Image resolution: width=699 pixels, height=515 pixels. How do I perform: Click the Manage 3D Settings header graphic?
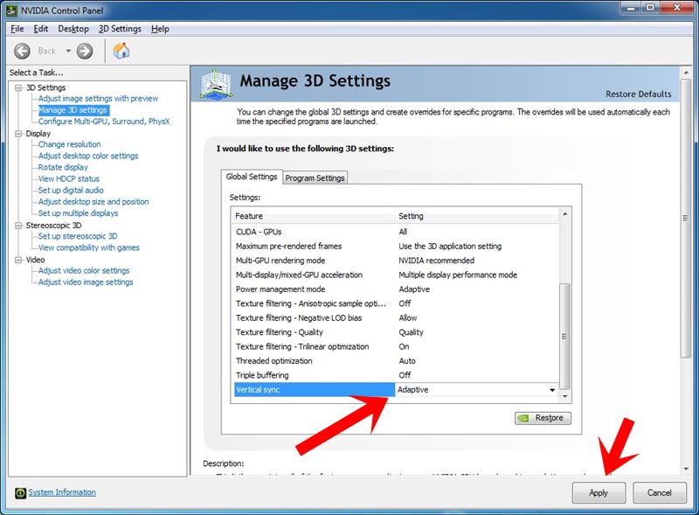click(x=216, y=84)
